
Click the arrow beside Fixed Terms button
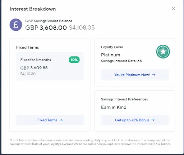click(61, 120)
